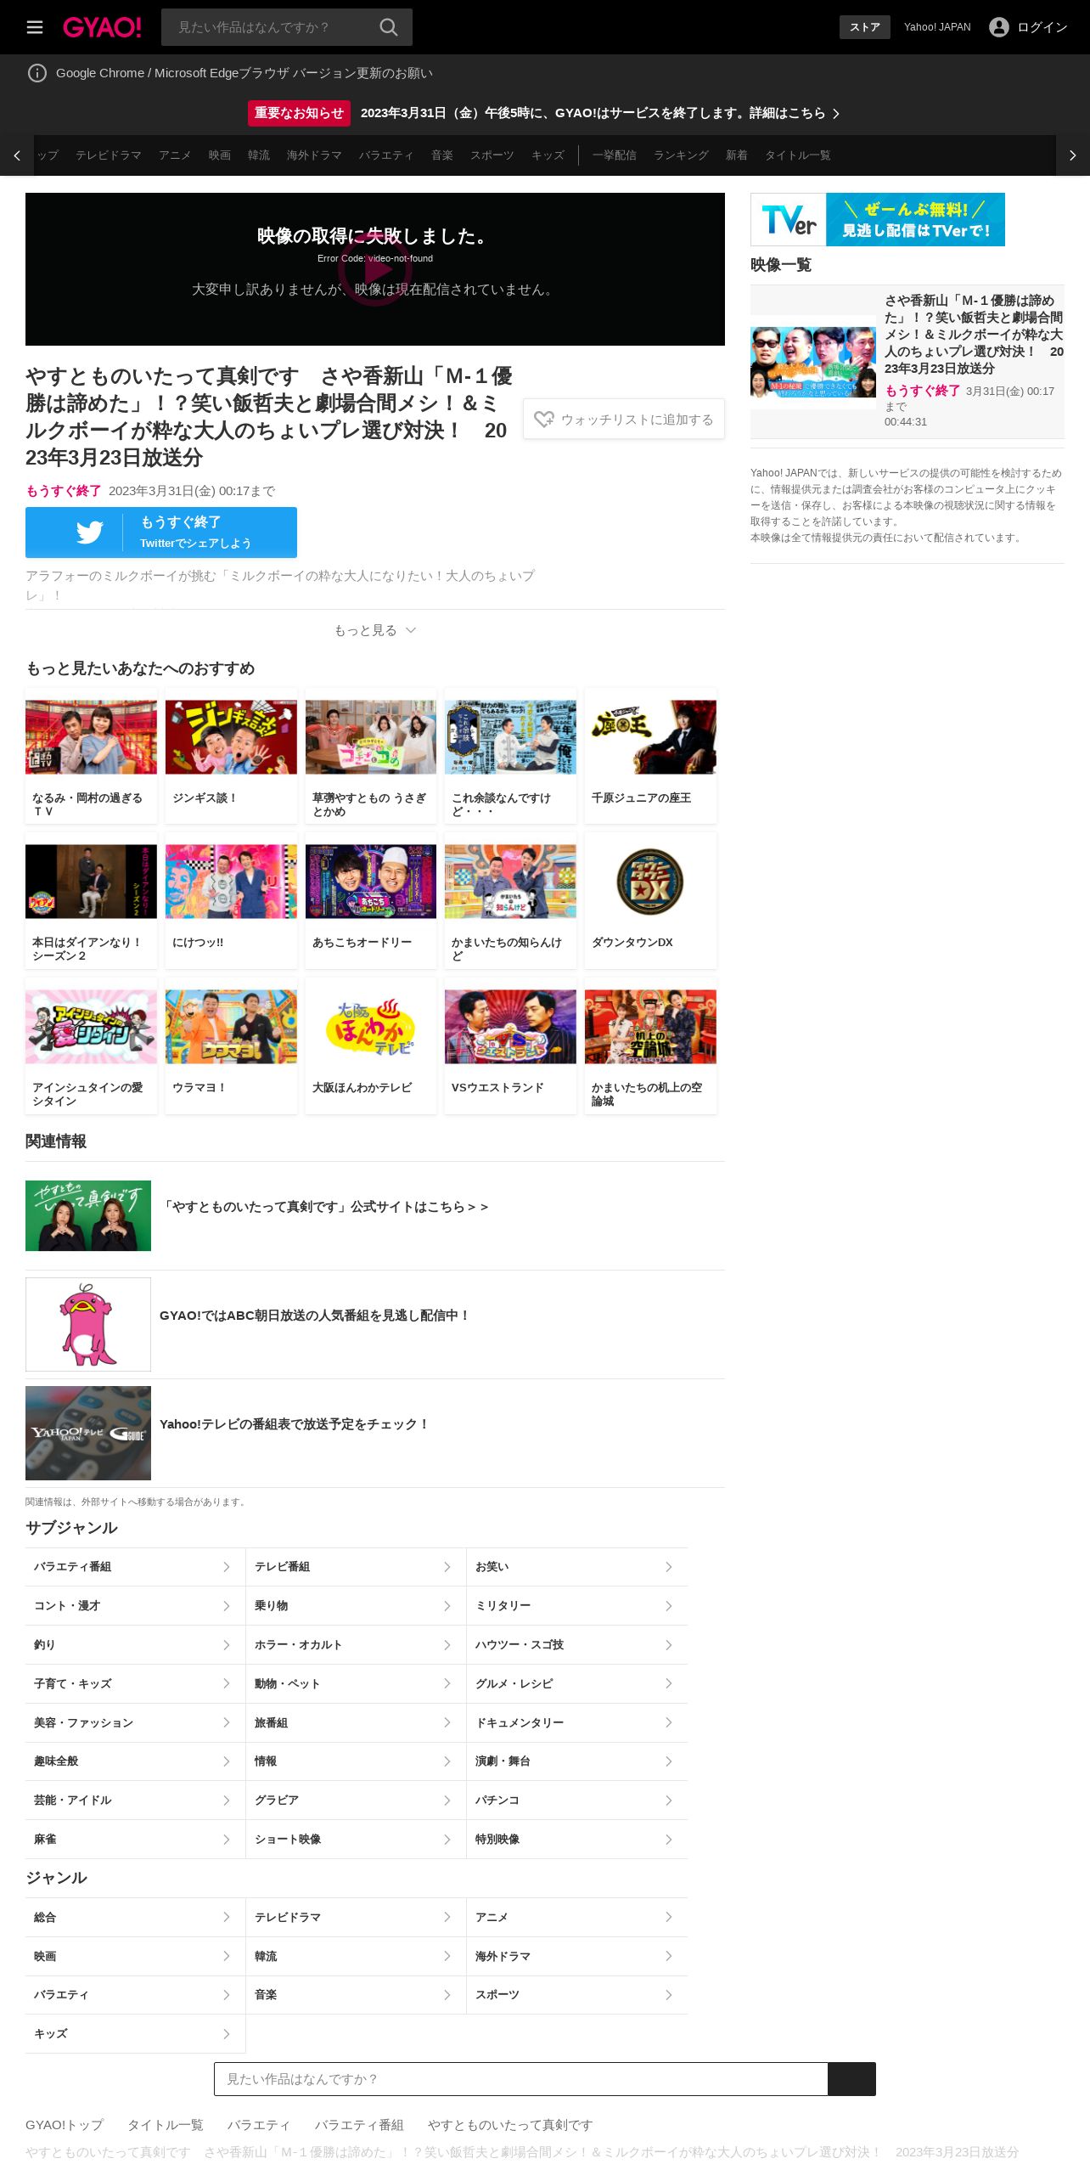Screen dimensions: 1090x2181
Task: Open browser update notice text
Action: (244, 73)
